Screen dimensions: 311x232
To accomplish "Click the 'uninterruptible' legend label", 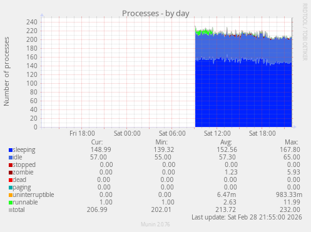I will (33, 195).
